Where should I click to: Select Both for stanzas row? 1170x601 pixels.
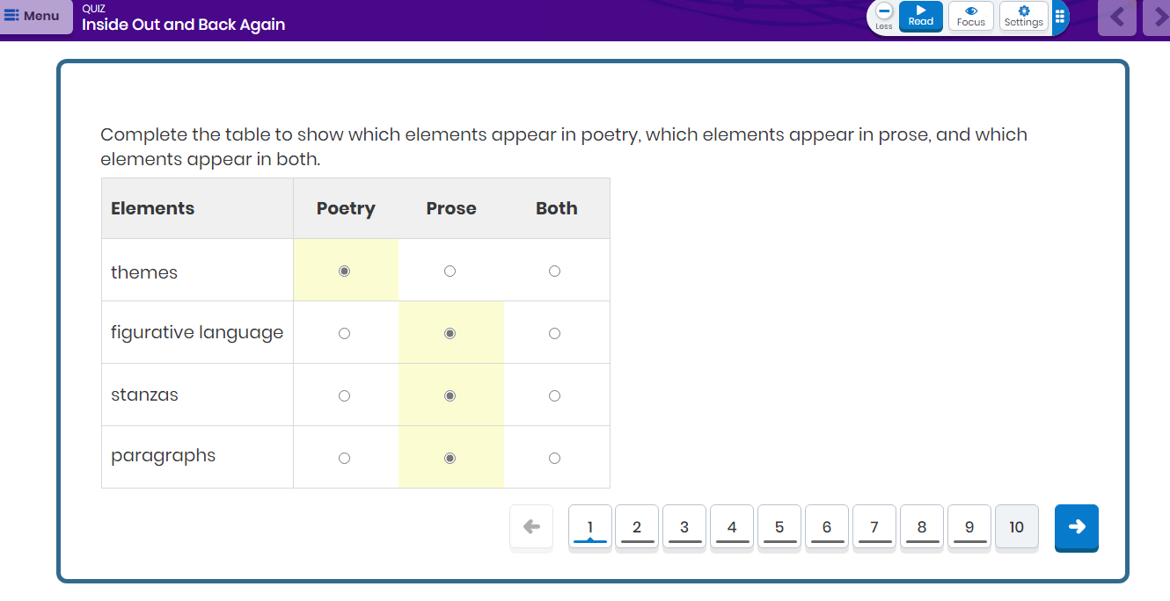coord(554,396)
